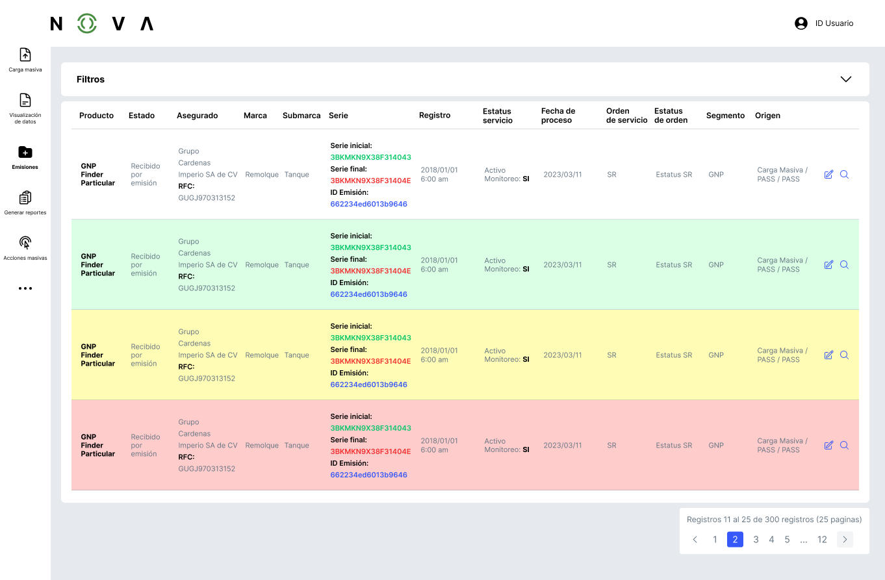This screenshot has width=885, height=580.
Task: Click the Fecha de proceso column header
Action: pyautogui.click(x=558, y=116)
